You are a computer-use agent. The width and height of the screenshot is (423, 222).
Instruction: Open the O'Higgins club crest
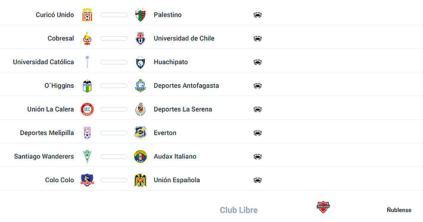point(87,85)
